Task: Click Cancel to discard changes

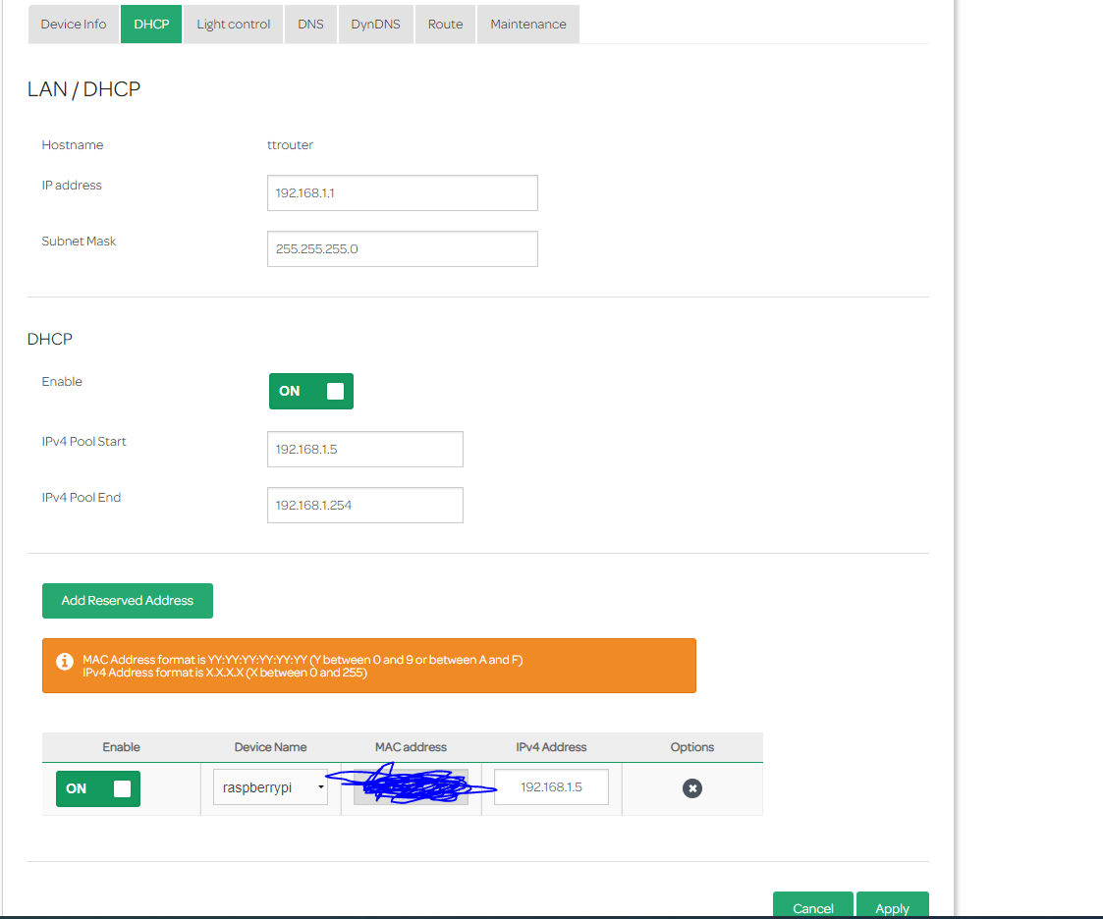Action: click(x=812, y=907)
